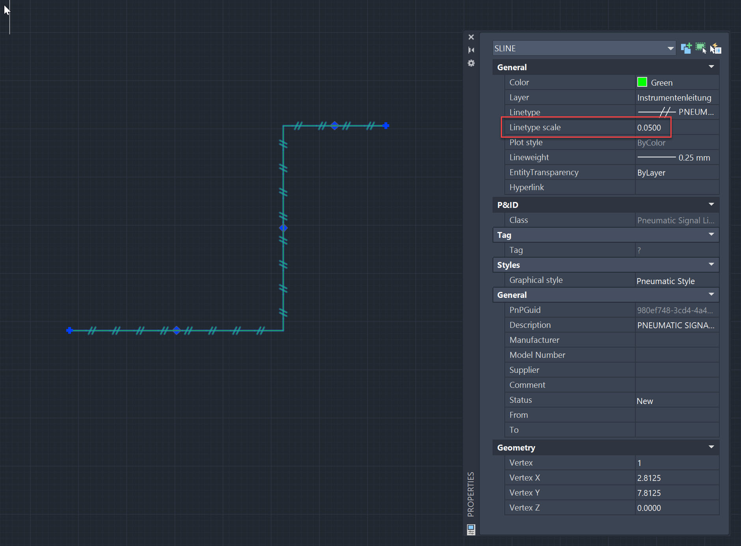Open the Quick Select icon on Properties palette

coord(716,48)
